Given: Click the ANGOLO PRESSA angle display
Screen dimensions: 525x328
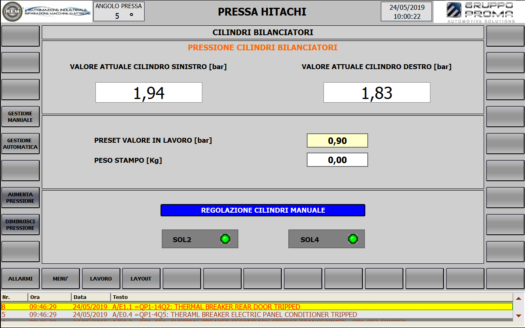Looking at the screenshot, I should (119, 11).
